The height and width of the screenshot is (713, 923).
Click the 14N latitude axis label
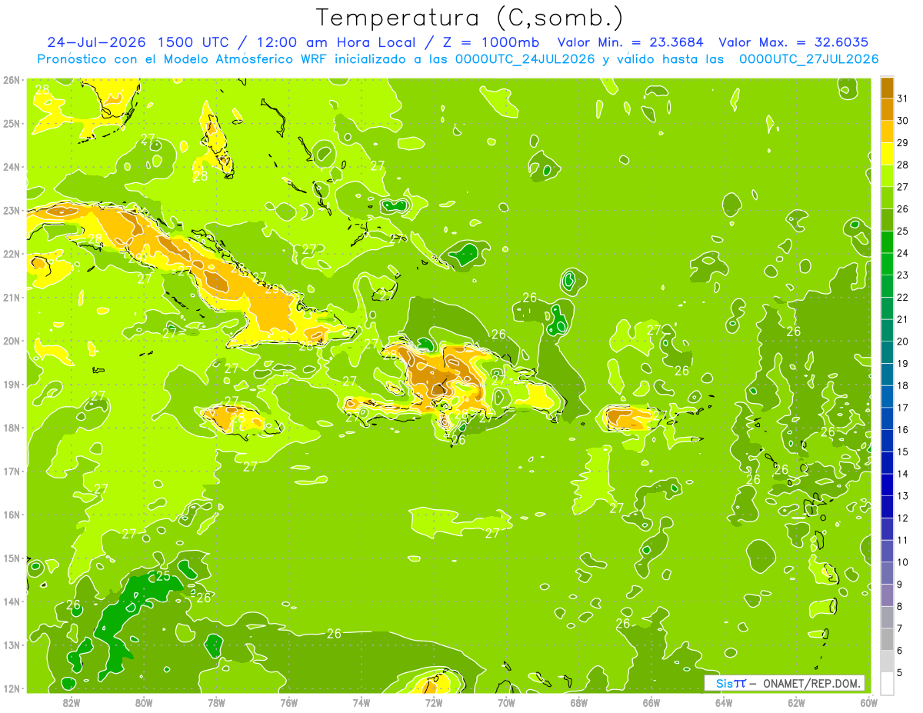point(11,601)
